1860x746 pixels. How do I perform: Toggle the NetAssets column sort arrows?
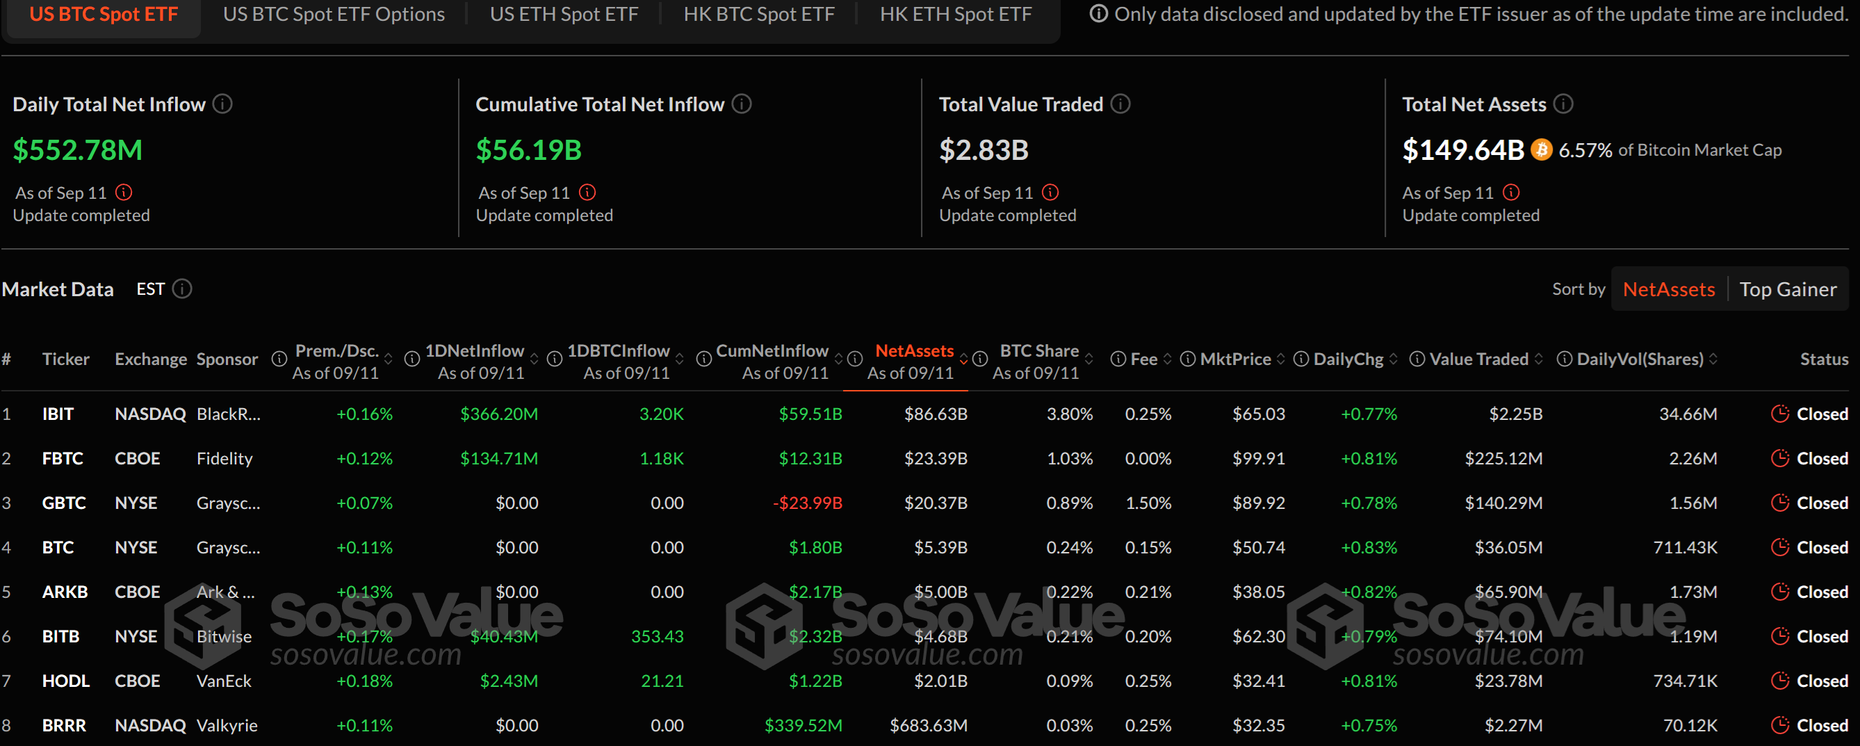point(963,359)
